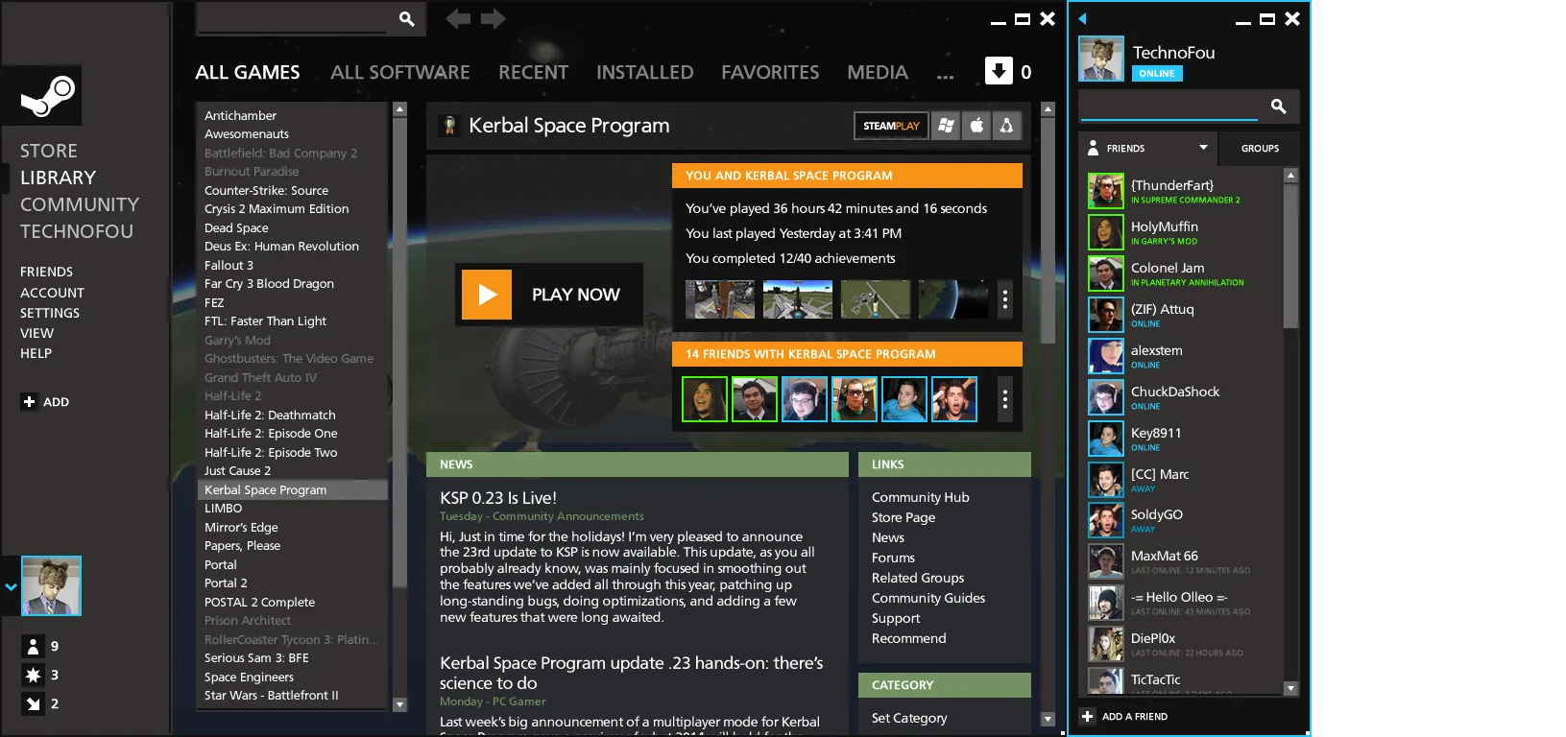Open more screenshots vertical dots menu
This screenshot has height=737, width=1566.
(x=1005, y=299)
